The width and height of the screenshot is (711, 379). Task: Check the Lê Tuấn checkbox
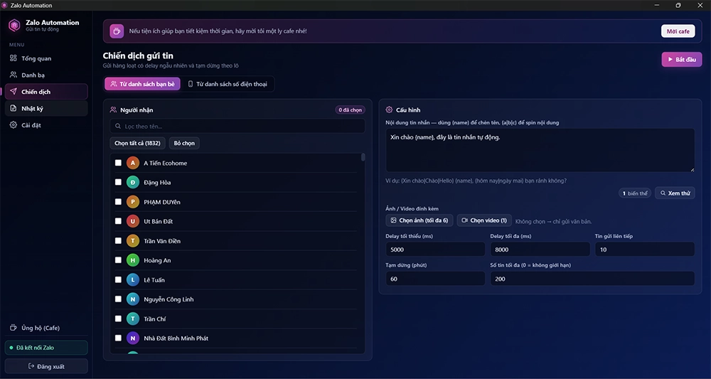(118, 279)
